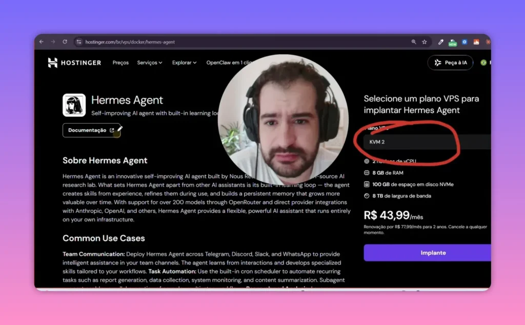Click the Hermes Agent page title
This screenshot has height=325, width=525.
[x=127, y=100]
